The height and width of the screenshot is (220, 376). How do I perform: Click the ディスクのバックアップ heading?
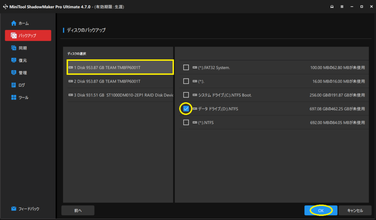86,30
